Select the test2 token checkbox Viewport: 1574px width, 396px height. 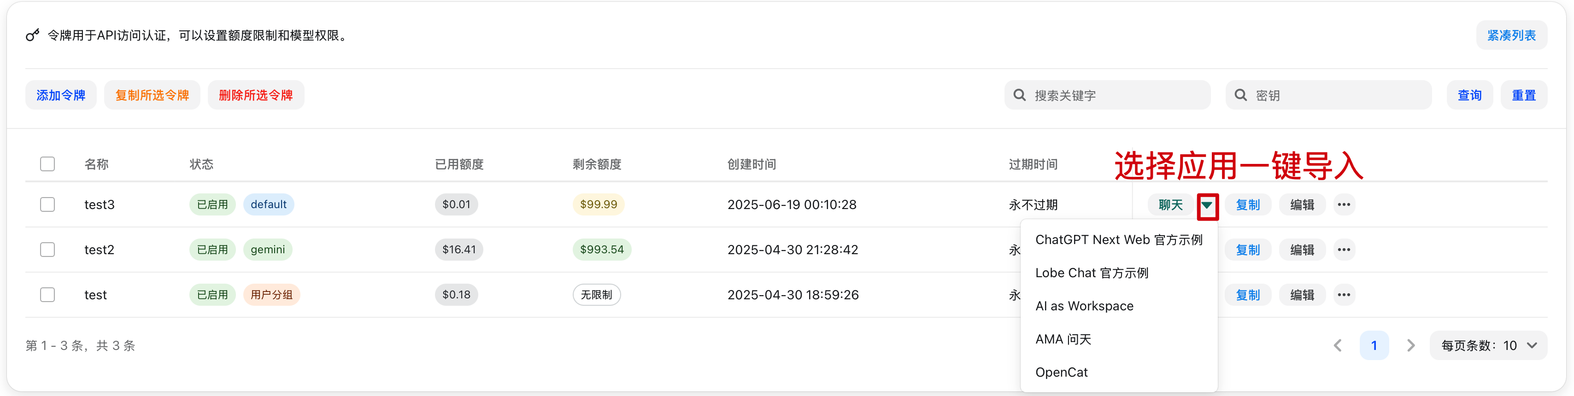[47, 250]
